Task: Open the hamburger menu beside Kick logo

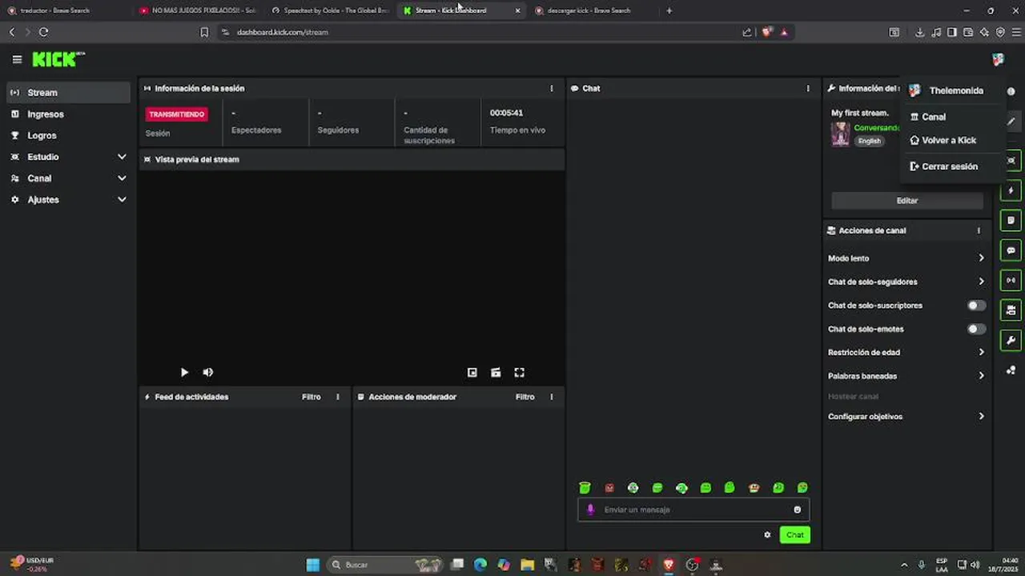Action: (17, 59)
